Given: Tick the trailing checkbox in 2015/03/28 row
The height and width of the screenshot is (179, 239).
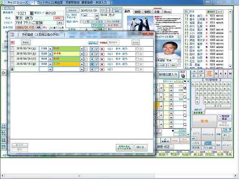Looking at the screenshot, I should click(x=137, y=54).
